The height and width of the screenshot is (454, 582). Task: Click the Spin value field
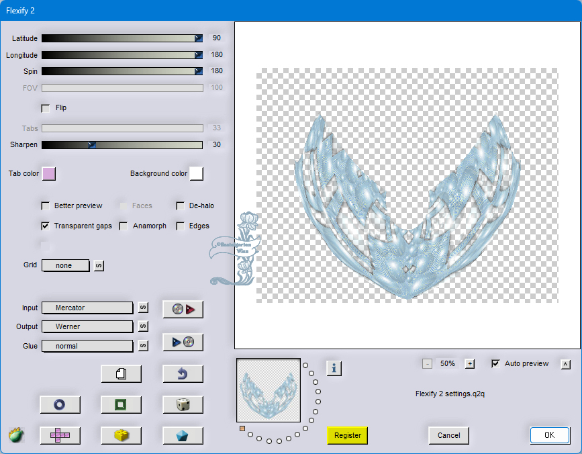click(x=216, y=71)
